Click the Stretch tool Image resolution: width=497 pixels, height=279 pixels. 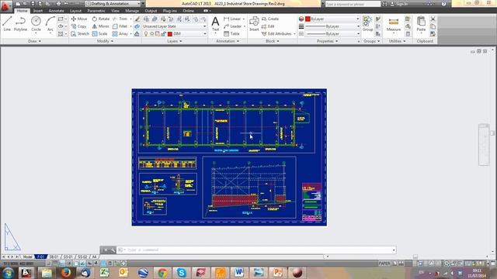[80, 33]
